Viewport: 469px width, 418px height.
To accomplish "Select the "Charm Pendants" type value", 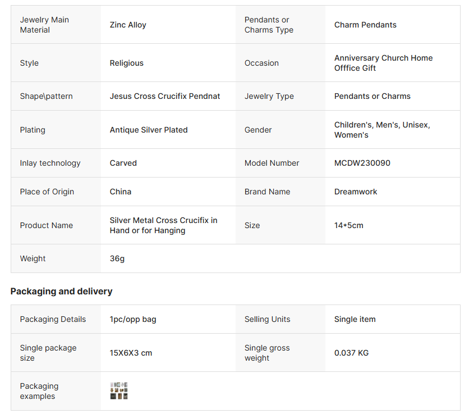I will pyautogui.click(x=365, y=25).
